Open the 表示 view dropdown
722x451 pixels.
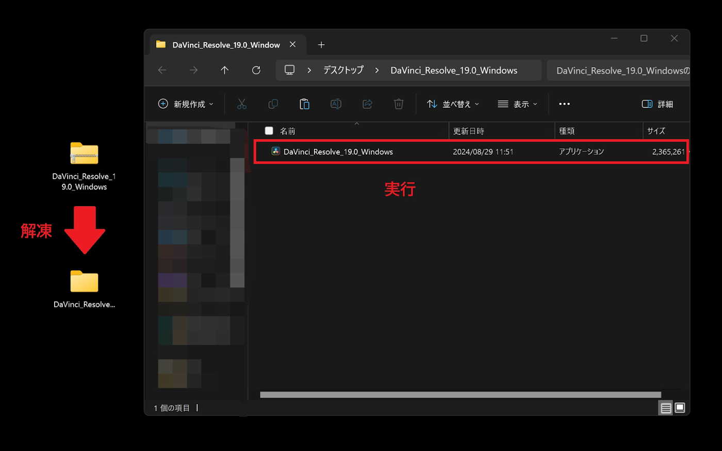(517, 104)
